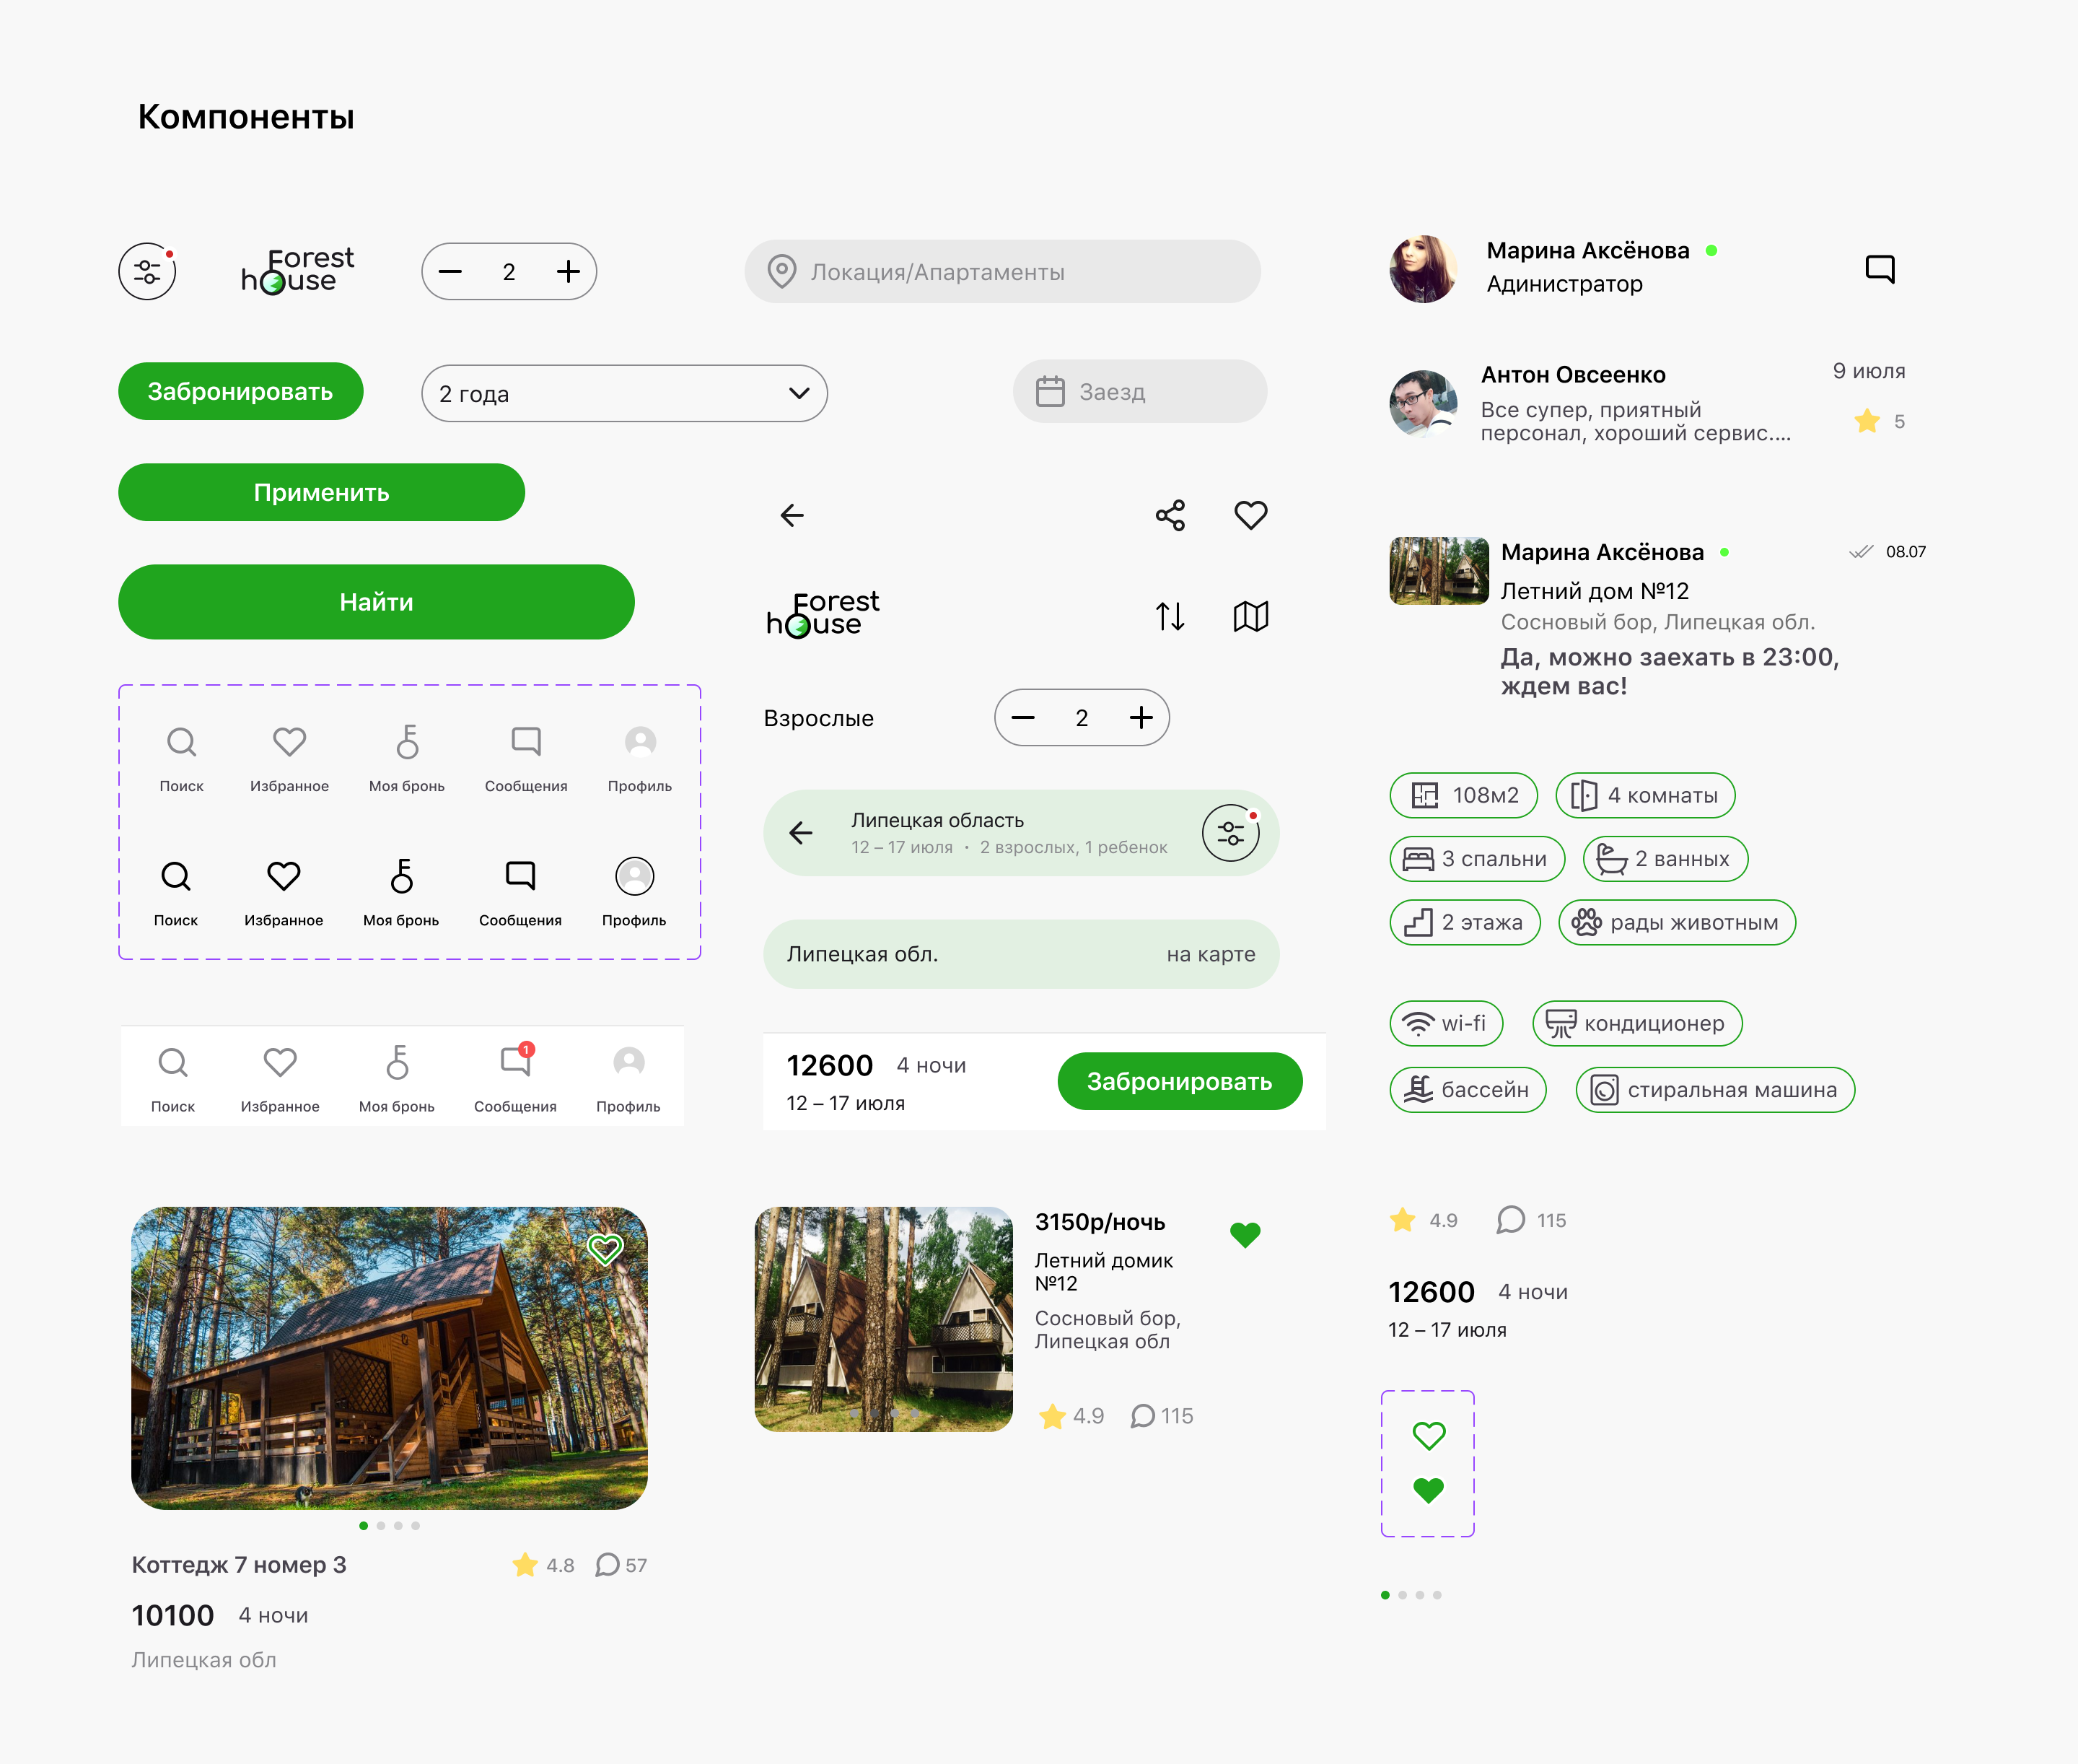Open the map view icon
The width and height of the screenshot is (2078, 1764).
[x=1250, y=616]
